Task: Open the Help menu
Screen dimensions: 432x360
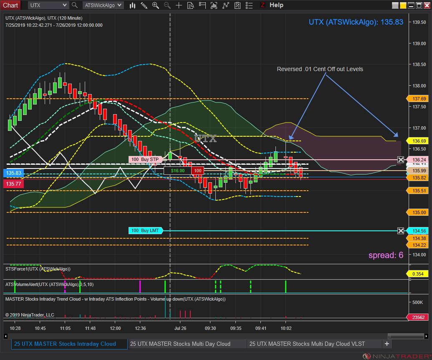Action: click(276, 5)
